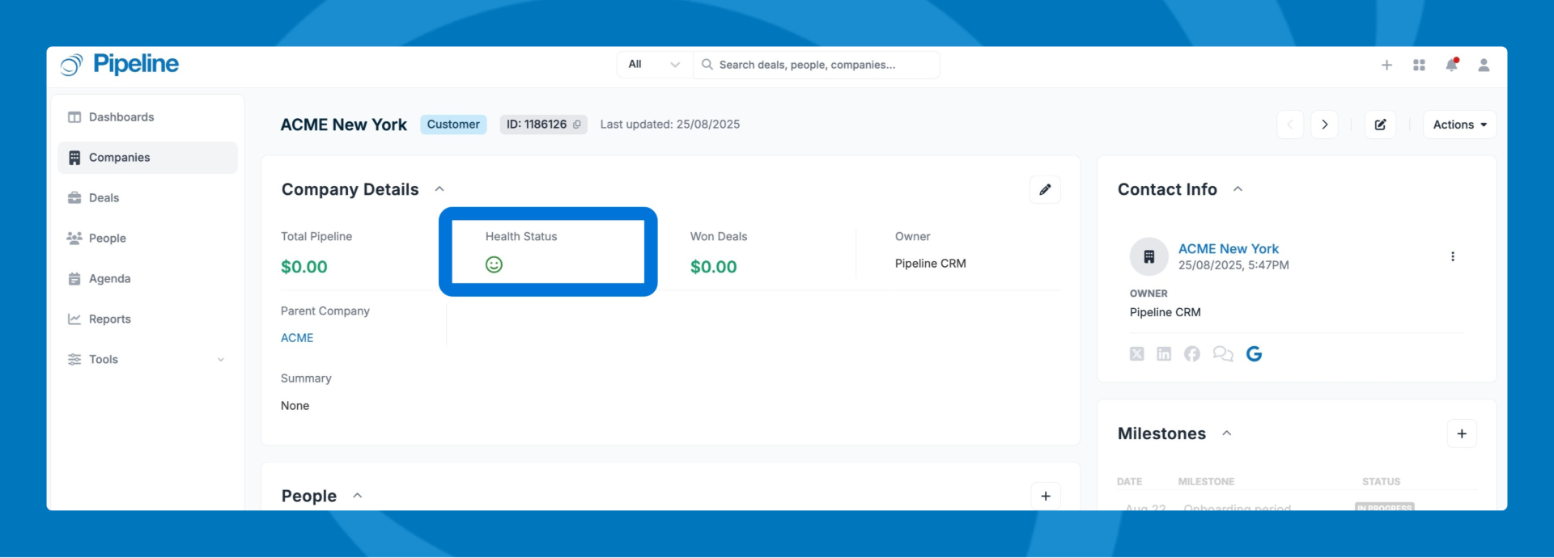Click the Pipeline CRM owner in Company Details
1554x558 pixels.
click(x=931, y=264)
